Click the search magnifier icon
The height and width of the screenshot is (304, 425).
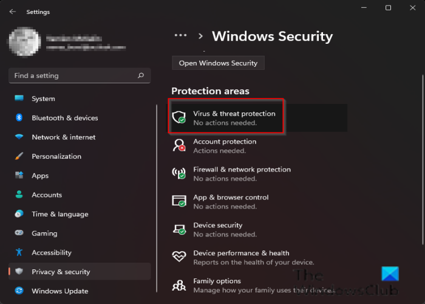[141, 76]
